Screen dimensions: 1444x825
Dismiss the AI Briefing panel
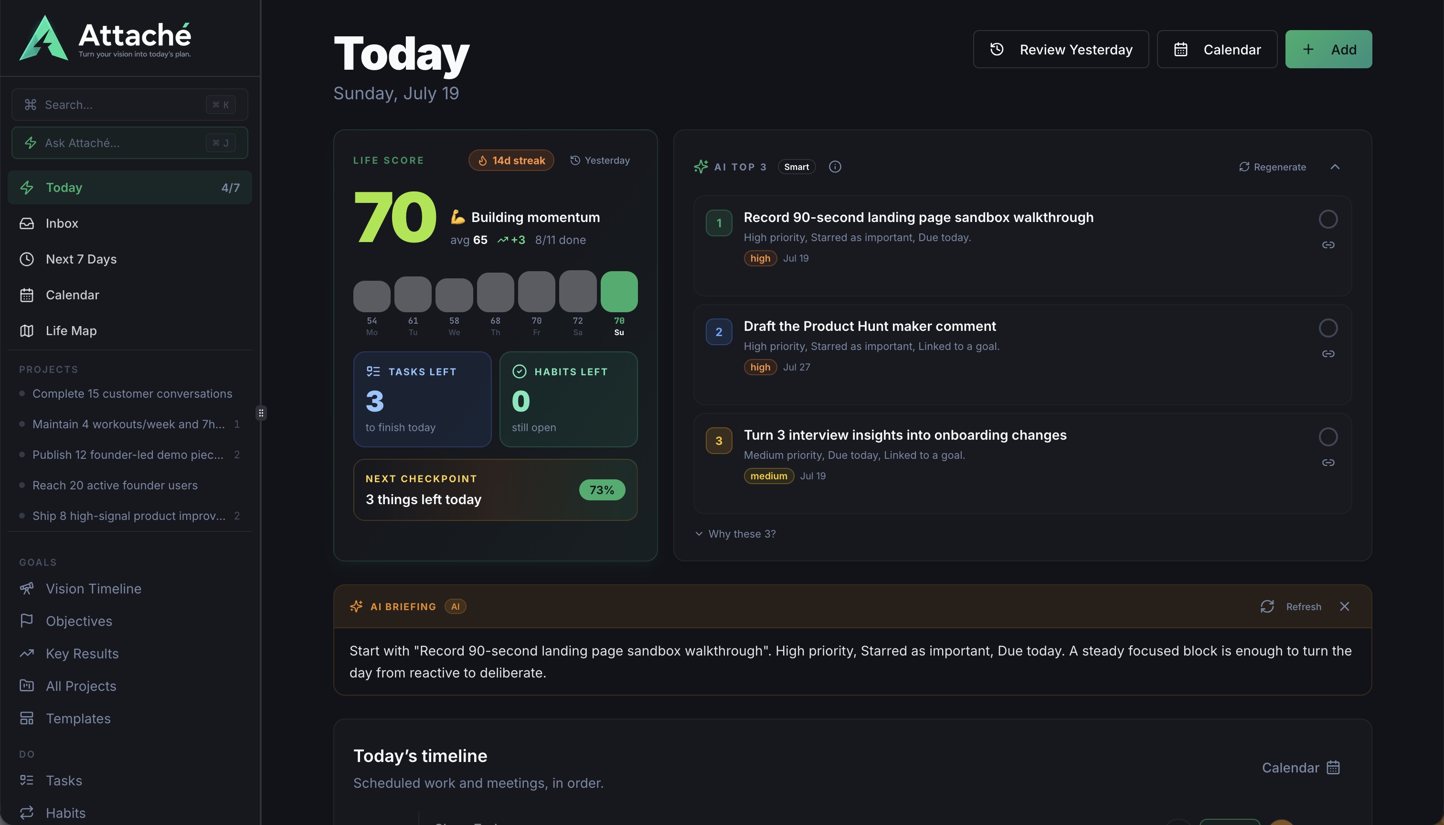[1344, 606]
